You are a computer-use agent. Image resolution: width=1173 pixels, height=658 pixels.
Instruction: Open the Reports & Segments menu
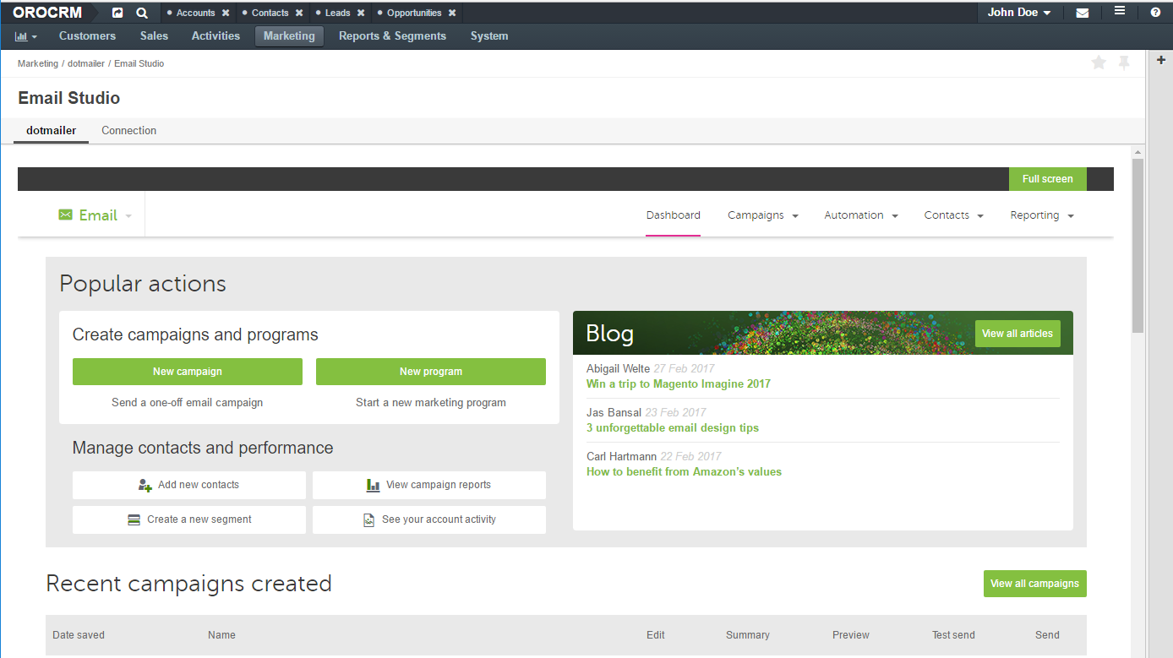click(x=392, y=36)
